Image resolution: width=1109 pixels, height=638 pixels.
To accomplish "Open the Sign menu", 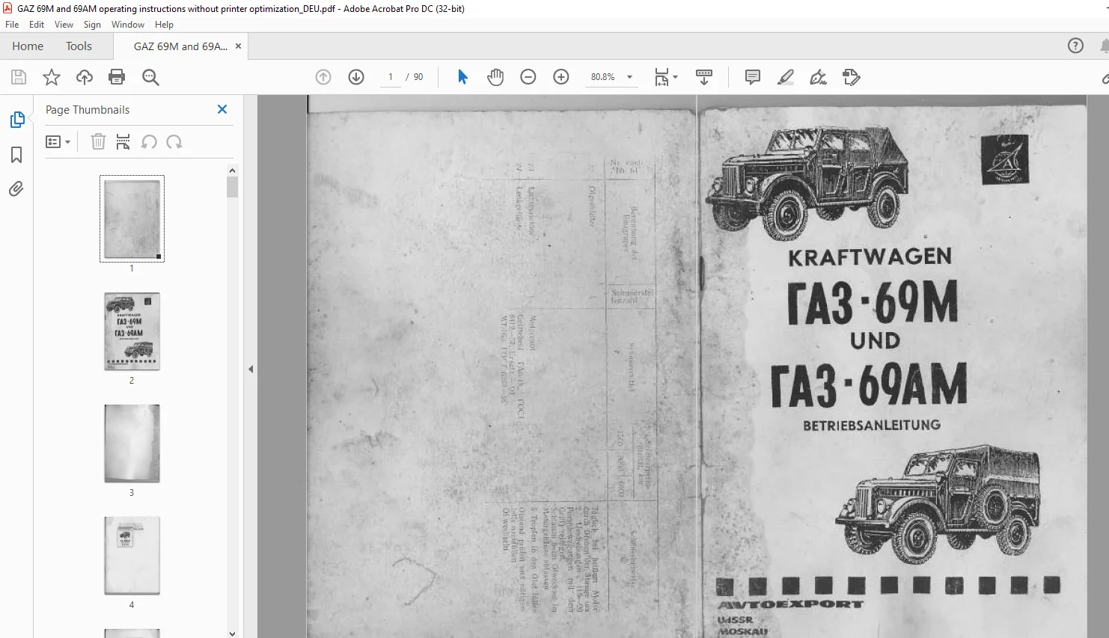I will pyautogui.click(x=92, y=25).
